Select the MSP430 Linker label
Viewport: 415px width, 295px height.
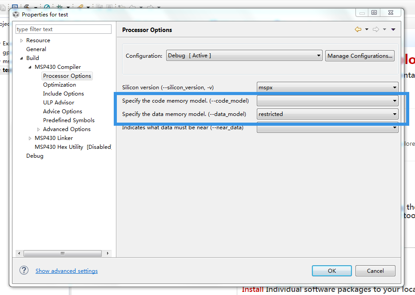(54, 138)
